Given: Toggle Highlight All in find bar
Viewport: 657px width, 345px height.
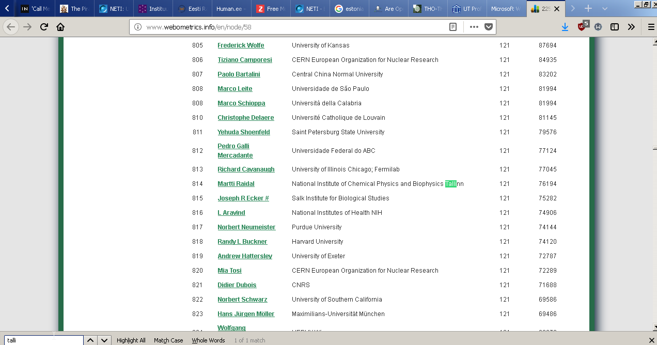Looking at the screenshot, I should coord(131,340).
